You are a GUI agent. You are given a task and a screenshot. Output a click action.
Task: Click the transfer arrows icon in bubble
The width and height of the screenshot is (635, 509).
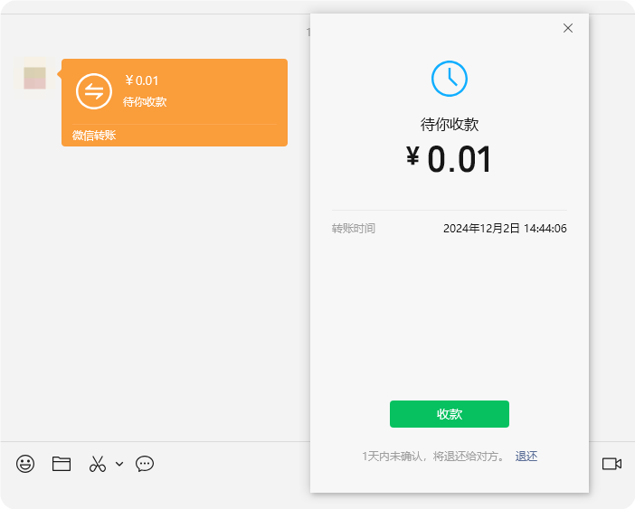pyautogui.click(x=94, y=91)
